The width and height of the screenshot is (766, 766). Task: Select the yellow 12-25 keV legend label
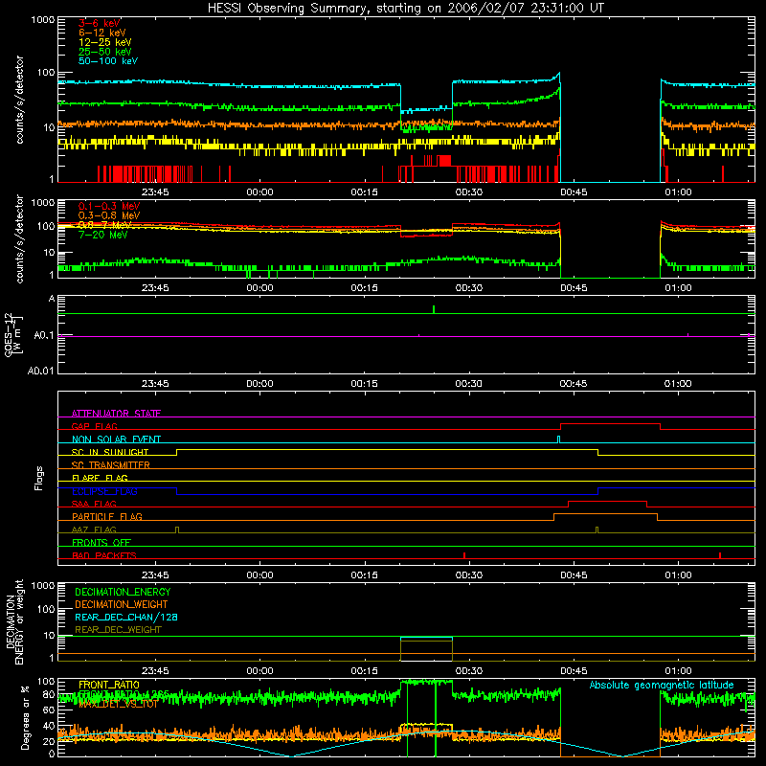104,42
